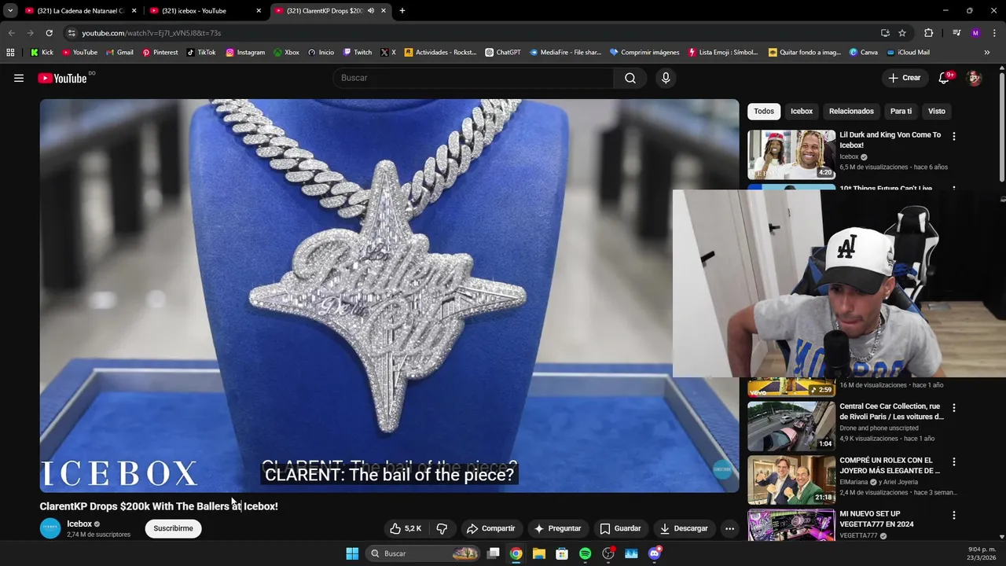
Task: Open options for VEGETTA777 setup video
Action: tap(954, 515)
